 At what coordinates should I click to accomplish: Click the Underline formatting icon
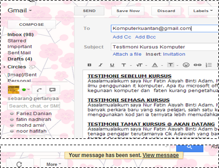point(112,65)
